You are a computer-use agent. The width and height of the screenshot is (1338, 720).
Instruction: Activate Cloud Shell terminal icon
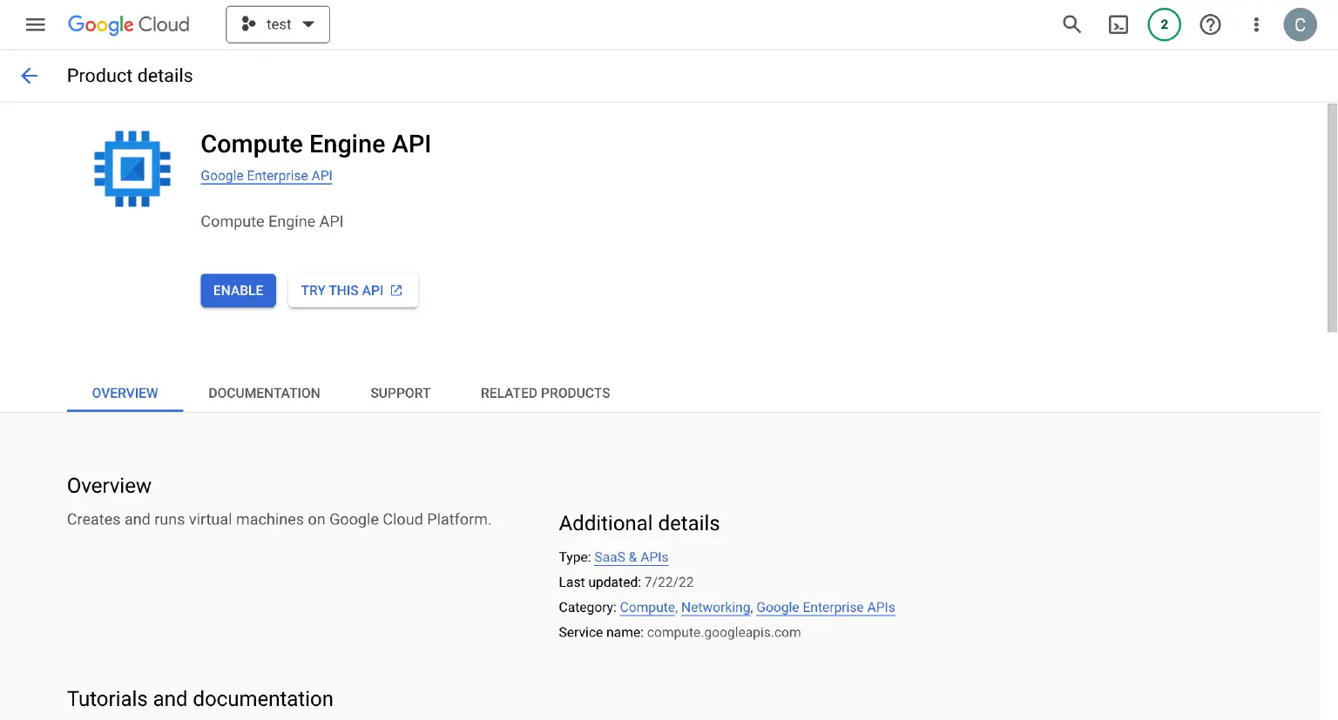click(x=1118, y=24)
